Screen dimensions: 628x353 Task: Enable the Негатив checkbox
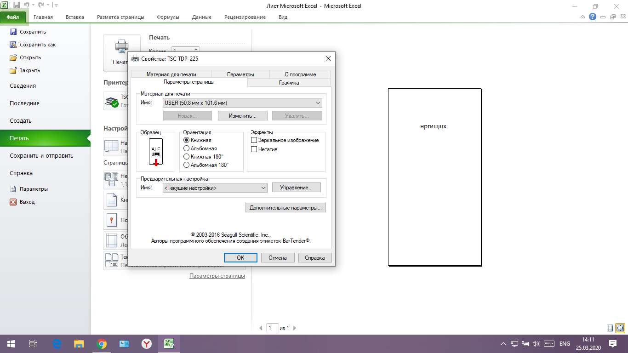pyautogui.click(x=254, y=149)
